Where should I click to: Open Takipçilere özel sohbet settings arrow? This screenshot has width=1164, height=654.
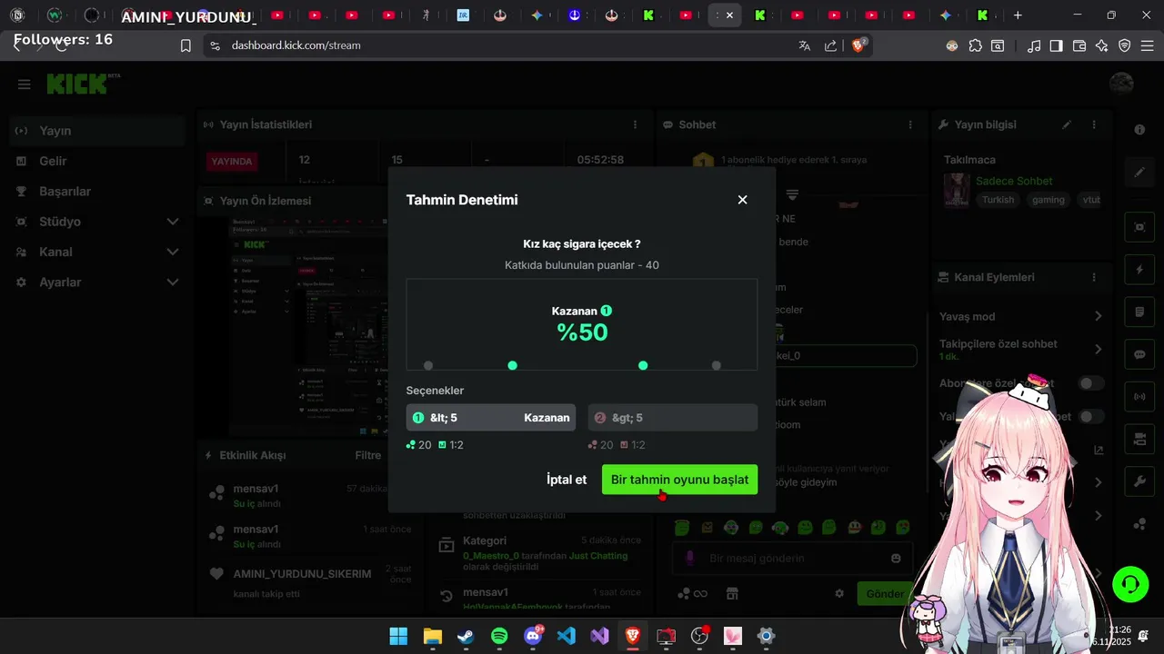[x=1098, y=349]
